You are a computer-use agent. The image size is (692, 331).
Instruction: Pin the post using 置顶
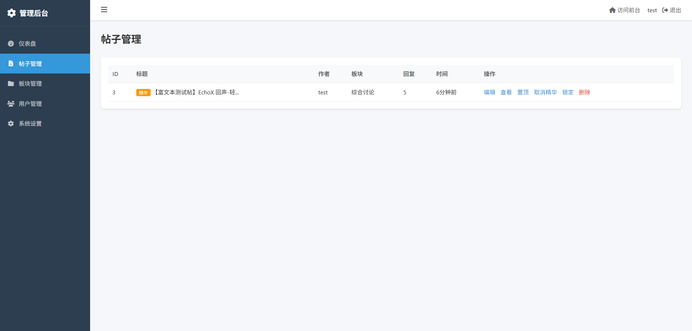coord(523,92)
